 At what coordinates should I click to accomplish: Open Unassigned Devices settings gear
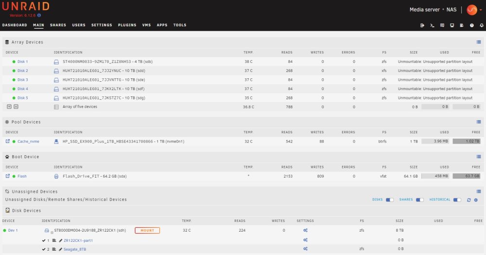[476, 200]
